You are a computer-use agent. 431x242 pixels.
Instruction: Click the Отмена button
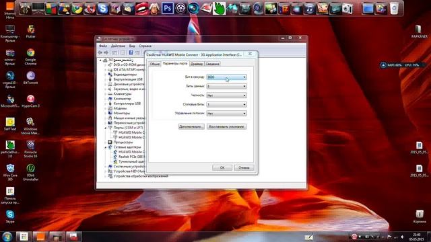(244, 167)
